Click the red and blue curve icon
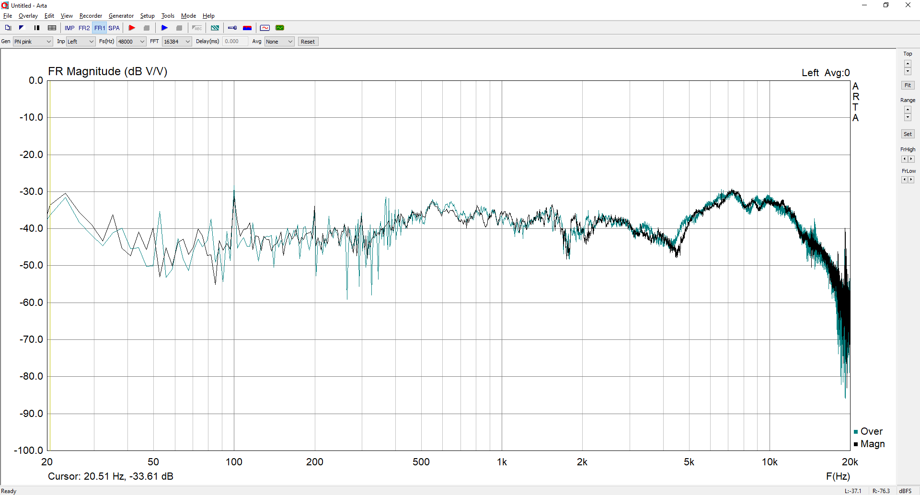The height and width of the screenshot is (495, 920). [x=247, y=28]
